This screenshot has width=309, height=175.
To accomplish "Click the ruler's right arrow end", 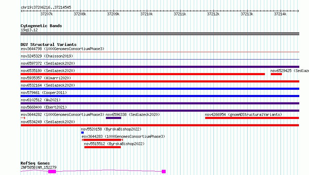I will click(298, 11).
